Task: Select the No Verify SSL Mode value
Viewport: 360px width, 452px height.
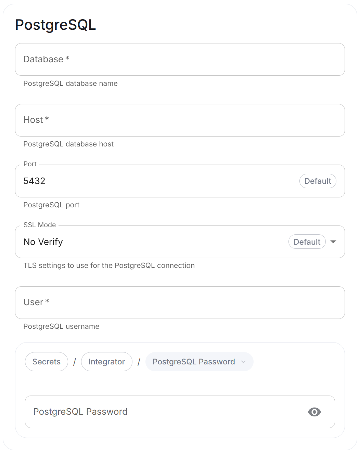Action: pos(43,242)
